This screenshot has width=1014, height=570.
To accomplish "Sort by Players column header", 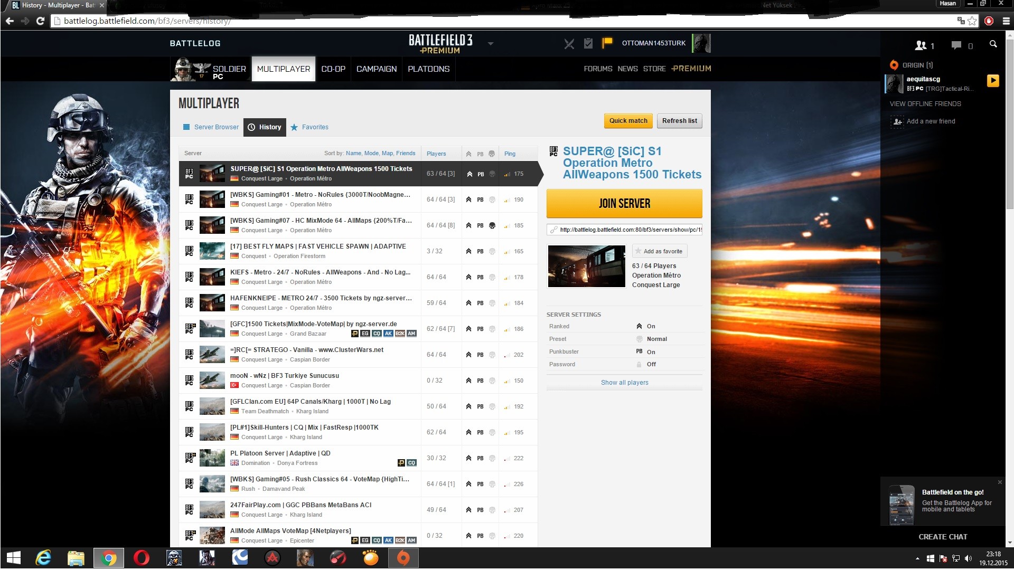I will tap(436, 154).
